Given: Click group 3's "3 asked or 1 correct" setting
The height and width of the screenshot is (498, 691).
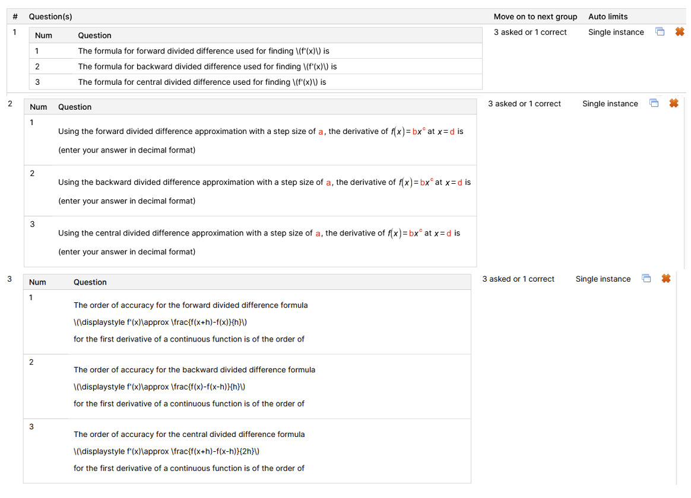Looking at the screenshot, I should click(x=518, y=279).
